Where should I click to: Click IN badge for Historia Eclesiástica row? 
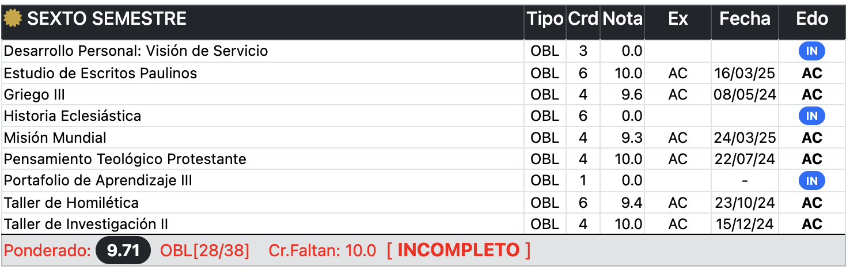pos(811,116)
